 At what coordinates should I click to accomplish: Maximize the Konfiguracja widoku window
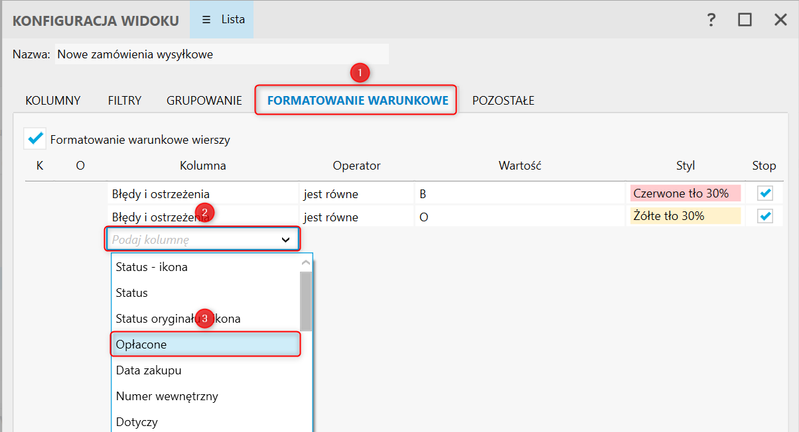[x=745, y=20]
